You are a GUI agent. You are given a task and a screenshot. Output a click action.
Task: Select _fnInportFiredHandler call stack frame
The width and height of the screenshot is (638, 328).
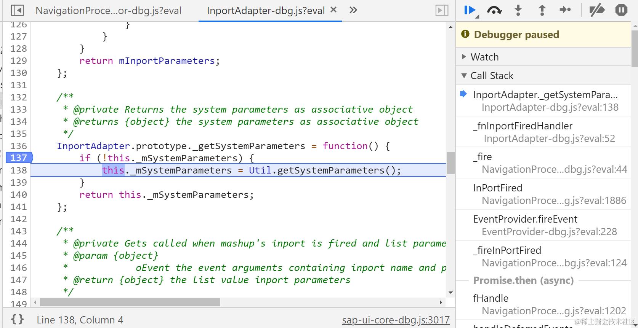tap(543, 132)
